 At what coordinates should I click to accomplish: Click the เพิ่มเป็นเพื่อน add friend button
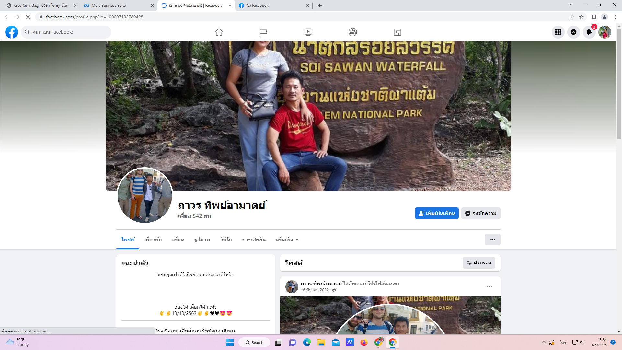(x=436, y=213)
